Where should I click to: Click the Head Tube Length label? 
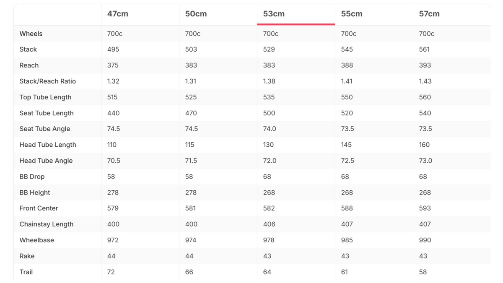point(48,145)
